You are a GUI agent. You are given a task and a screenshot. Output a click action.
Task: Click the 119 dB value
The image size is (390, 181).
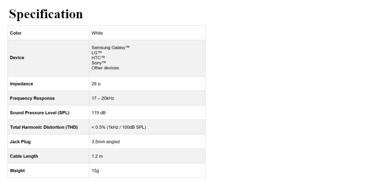pyautogui.click(x=98, y=113)
